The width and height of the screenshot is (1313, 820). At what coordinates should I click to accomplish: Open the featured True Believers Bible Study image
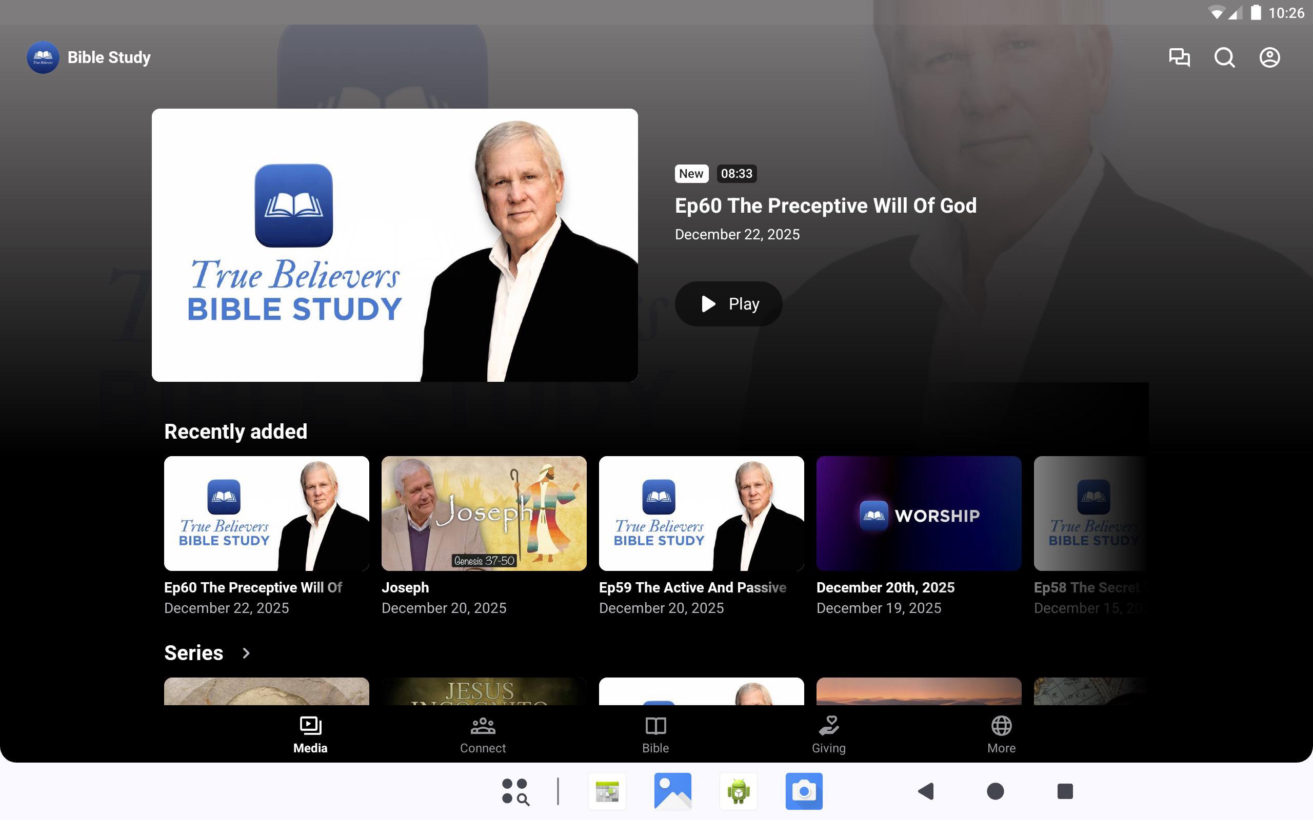point(394,245)
